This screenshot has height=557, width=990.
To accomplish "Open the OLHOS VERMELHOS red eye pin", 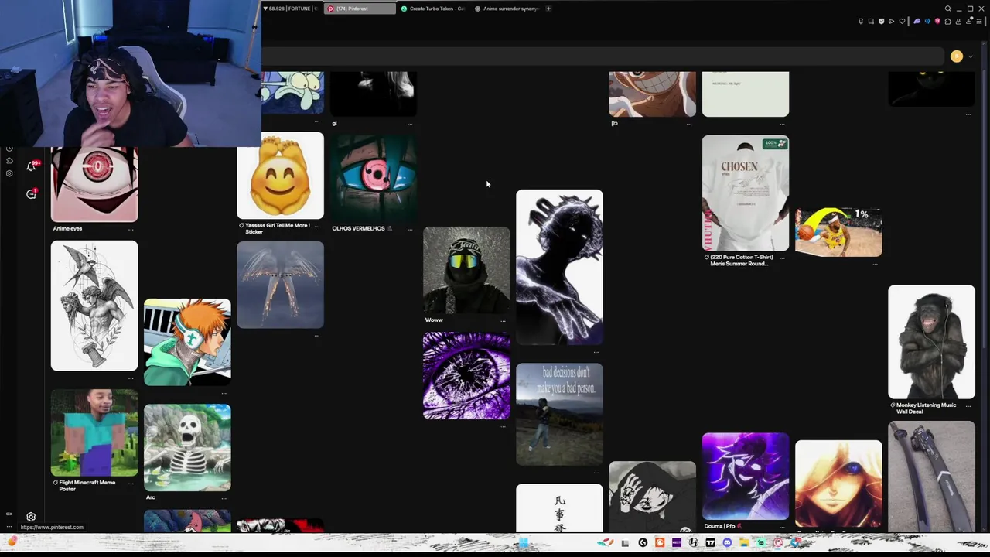I will click(374, 179).
